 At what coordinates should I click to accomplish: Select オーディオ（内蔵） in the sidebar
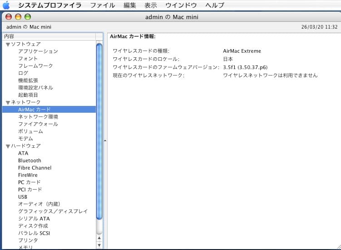(40, 204)
